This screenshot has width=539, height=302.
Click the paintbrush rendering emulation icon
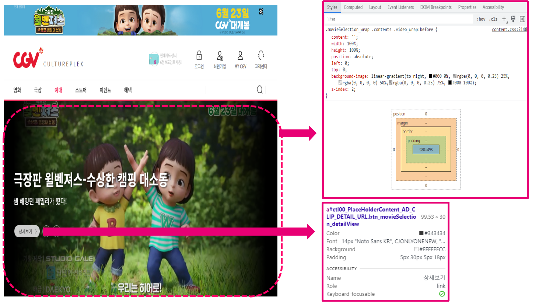(x=513, y=19)
